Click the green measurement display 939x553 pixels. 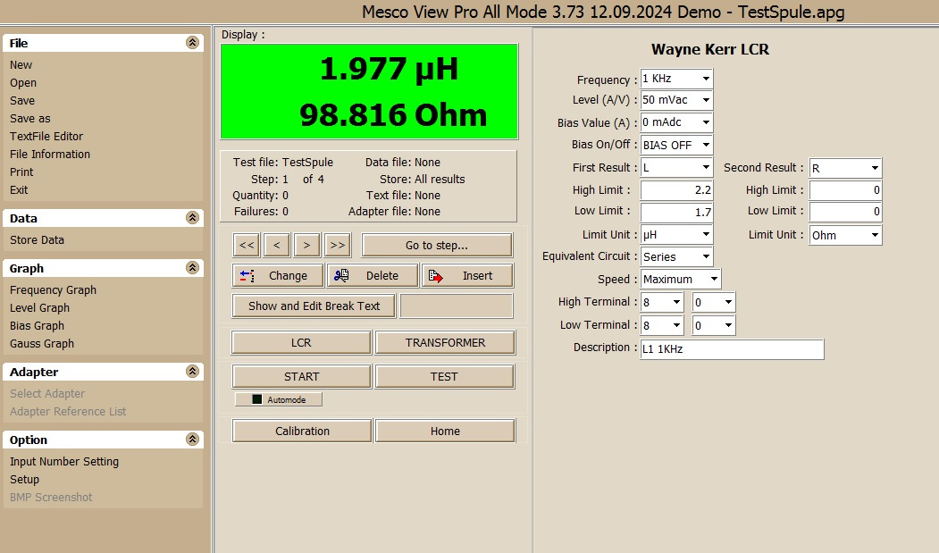click(x=369, y=91)
